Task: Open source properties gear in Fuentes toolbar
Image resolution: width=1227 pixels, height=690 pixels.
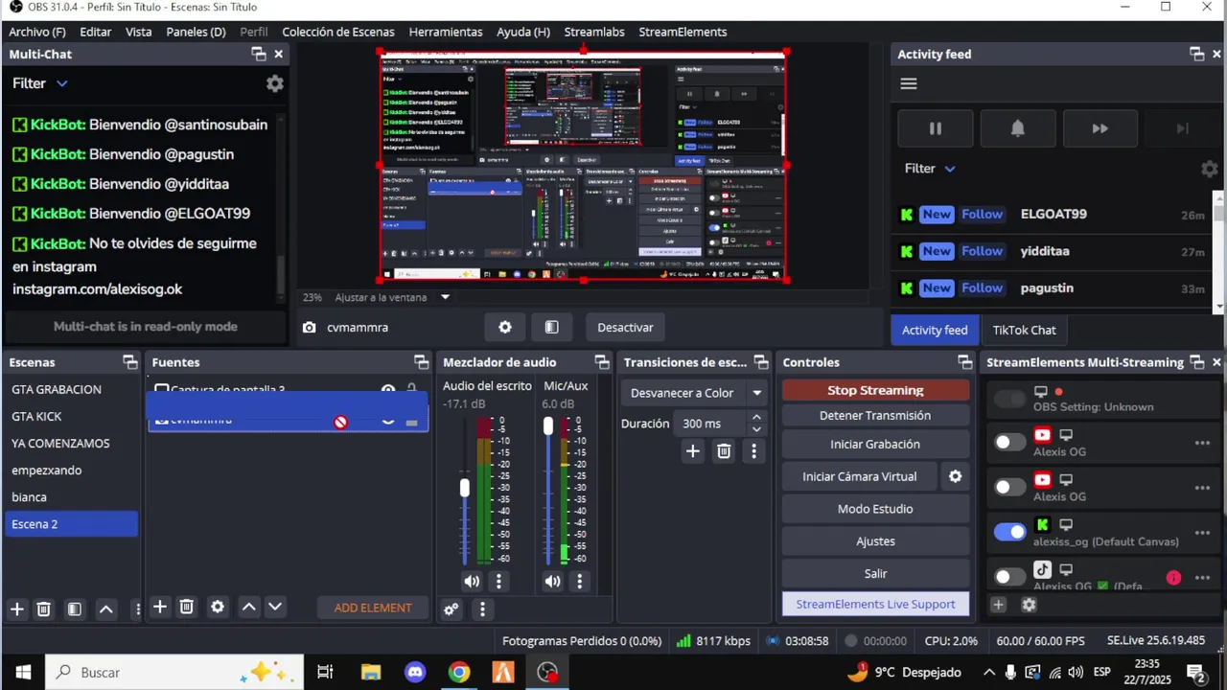Action: click(218, 607)
